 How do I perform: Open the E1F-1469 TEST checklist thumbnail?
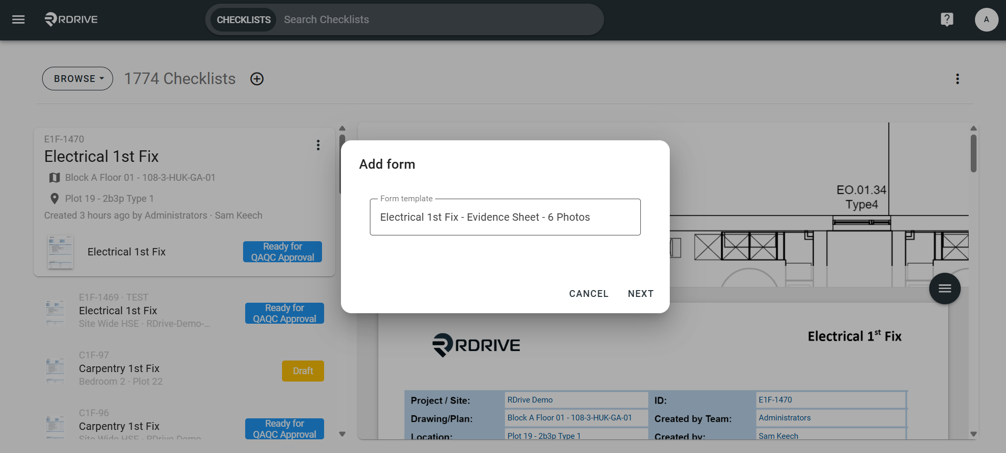click(55, 312)
